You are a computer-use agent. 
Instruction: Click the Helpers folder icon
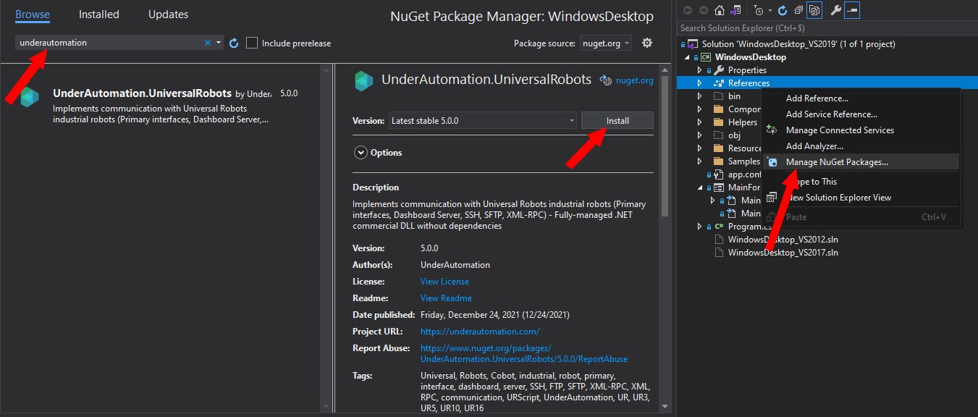719,122
